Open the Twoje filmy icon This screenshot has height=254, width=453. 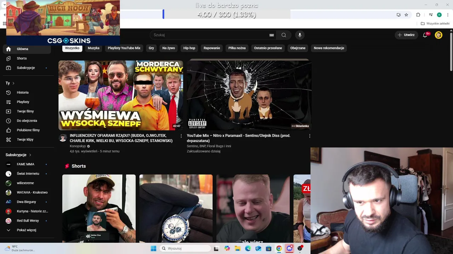click(x=8, y=111)
